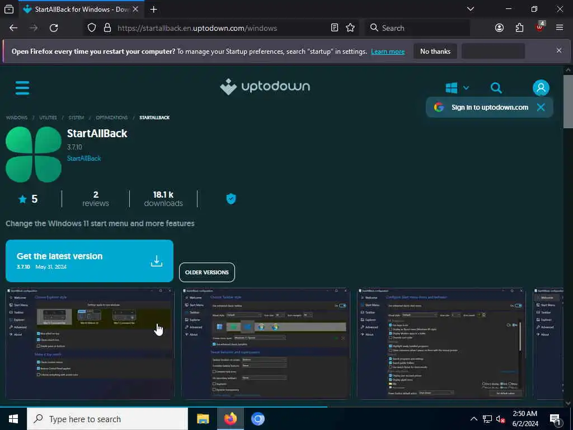Image resolution: width=573 pixels, height=430 pixels.
Task: Click the address bar URL
Action: coord(197,28)
